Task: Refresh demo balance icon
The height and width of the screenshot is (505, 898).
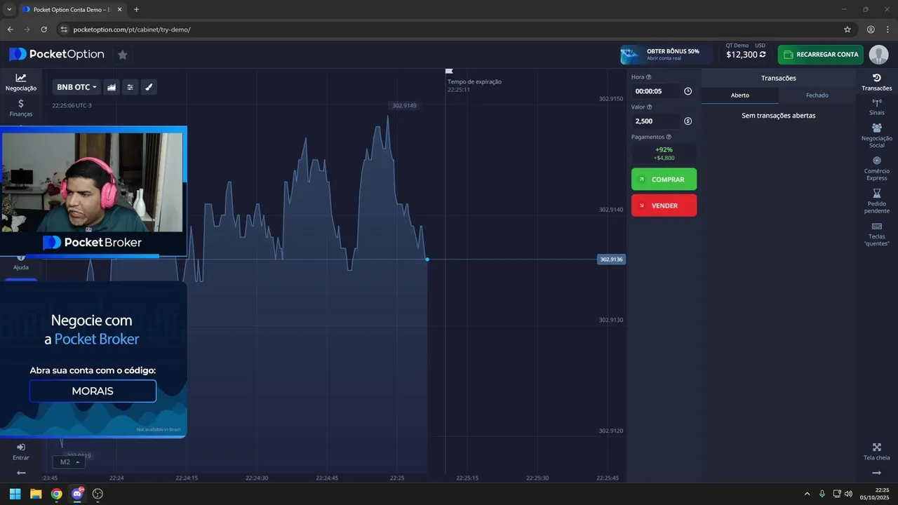Action: coord(763,55)
